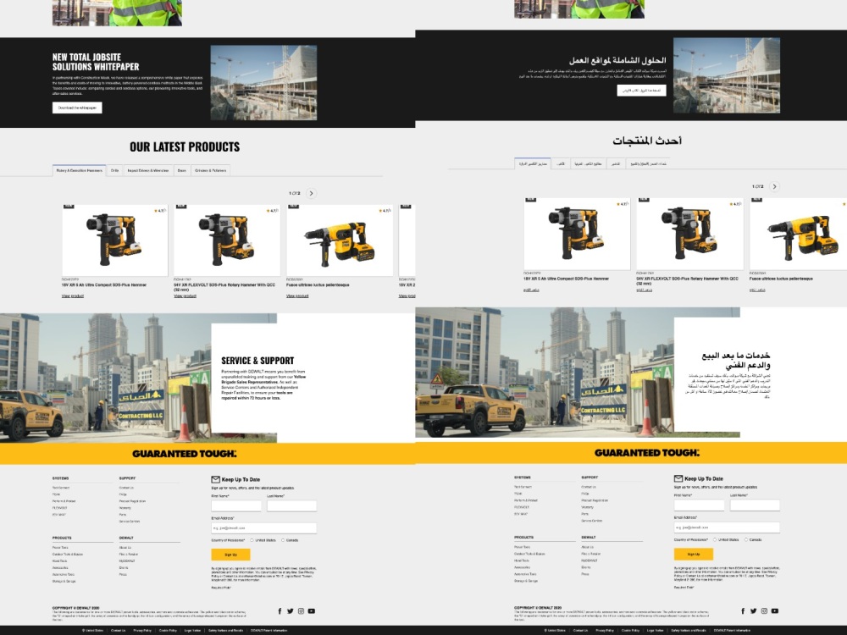The image size is (847, 635).
Task: Open Rotary & Demolition Hammers tab
Action: tap(80, 170)
